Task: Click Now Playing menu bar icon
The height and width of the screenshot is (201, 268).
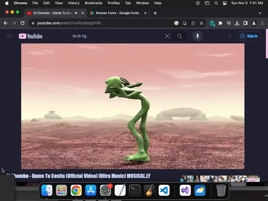Action: pyautogui.click(x=198, y=3)
